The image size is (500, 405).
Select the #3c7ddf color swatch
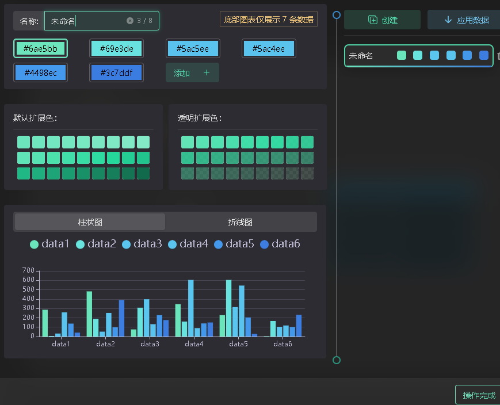pyautogui.click(x=117, y=73)
